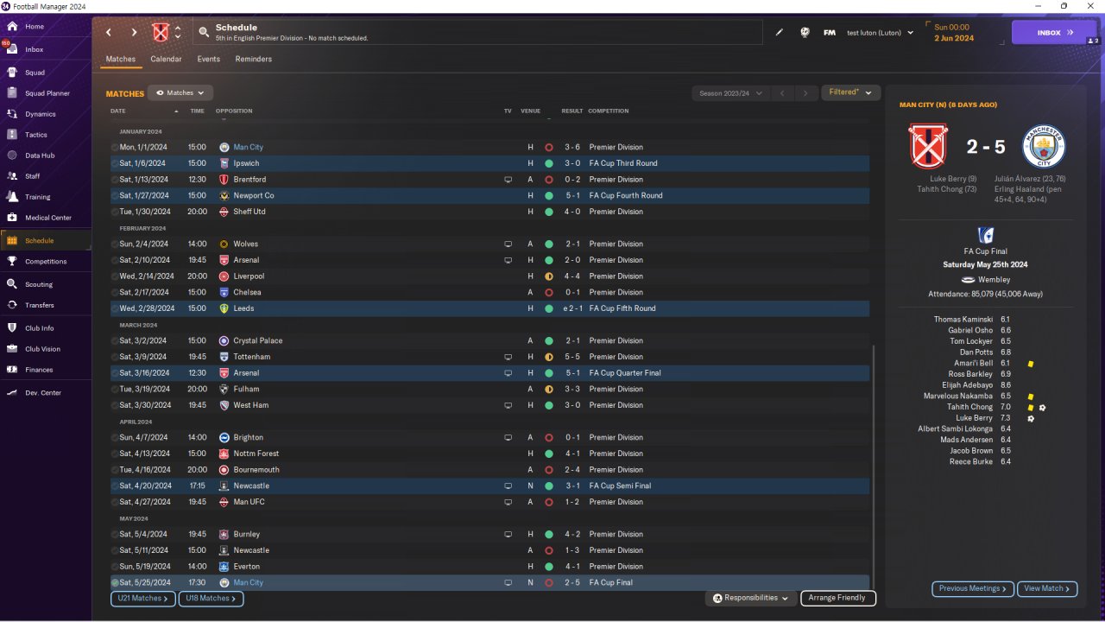The height and width of the screenshot is (622, 1105).
Task: Toggle reminder circle on Brighton row
Action: tap(115, 438)
